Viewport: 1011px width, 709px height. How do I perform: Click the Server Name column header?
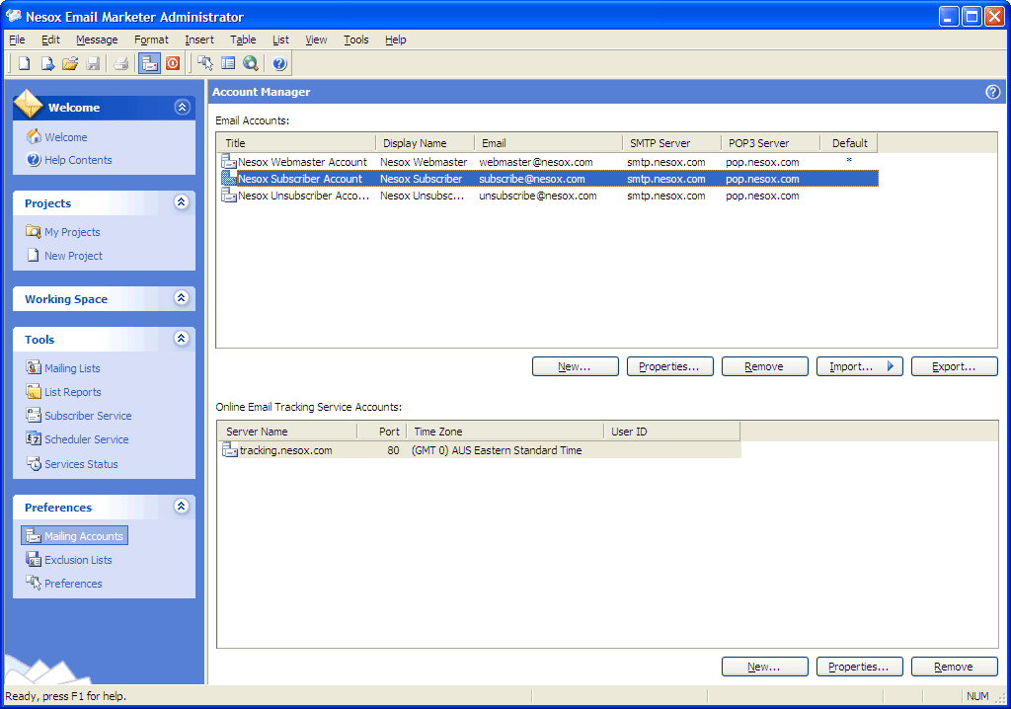tap(287, 431)
